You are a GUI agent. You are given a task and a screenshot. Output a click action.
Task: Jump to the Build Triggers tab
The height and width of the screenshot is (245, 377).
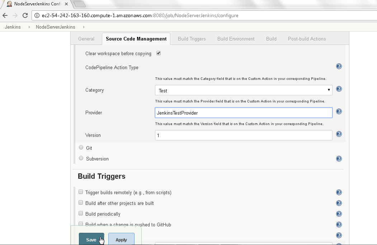[x=192, y=39]
